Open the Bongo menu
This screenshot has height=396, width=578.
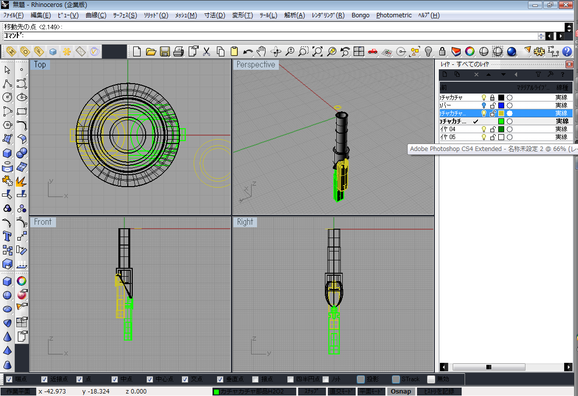click(361, 15)
